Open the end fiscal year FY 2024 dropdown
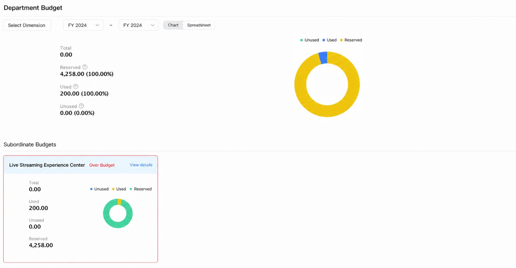 point(139,25)
